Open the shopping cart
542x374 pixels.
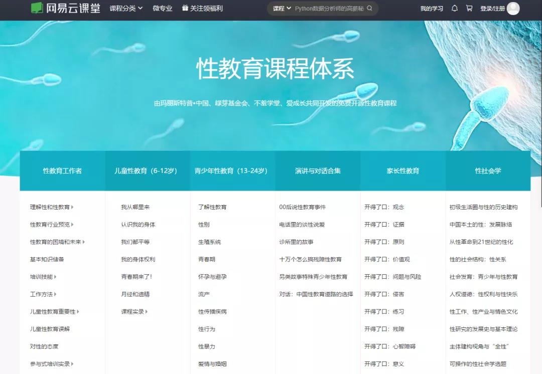click(x=469, y=9)
